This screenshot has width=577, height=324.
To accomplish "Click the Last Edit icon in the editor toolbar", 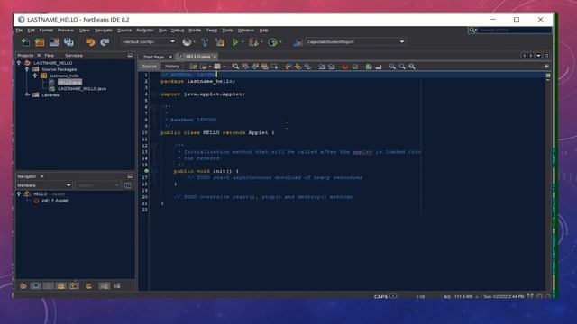I will point(193,67).
